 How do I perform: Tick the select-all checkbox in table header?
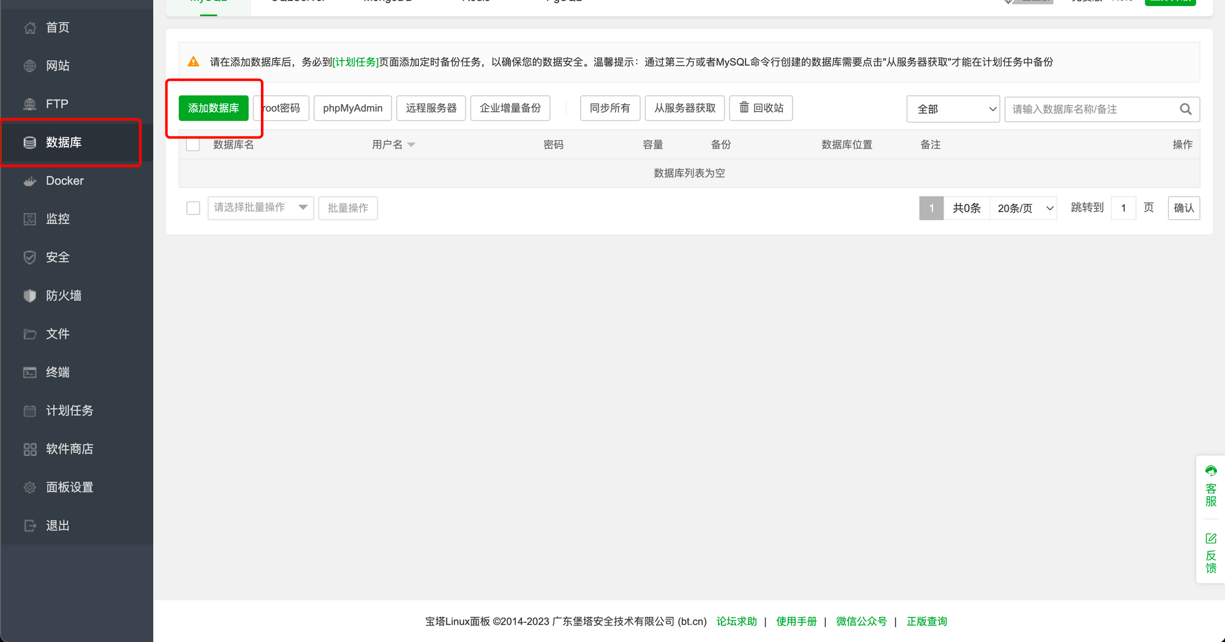[x=193, y=145]
